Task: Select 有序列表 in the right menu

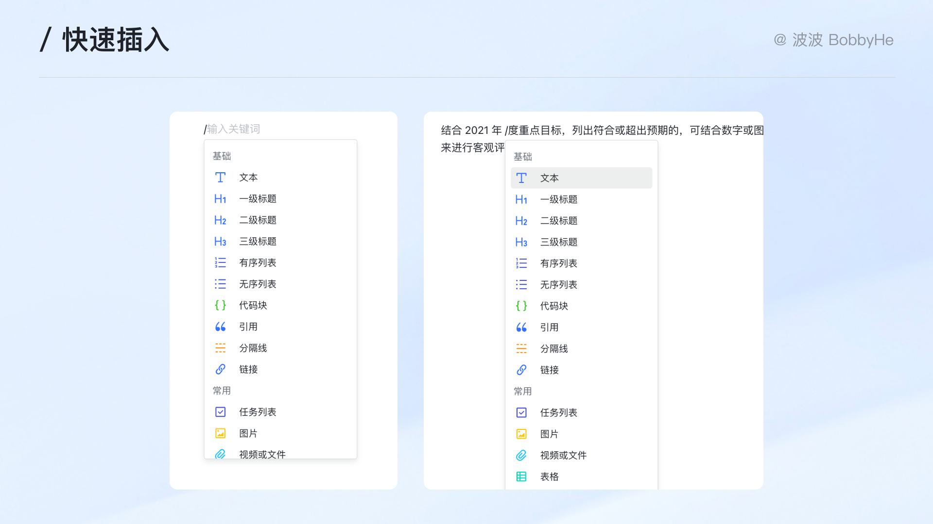Action: (x=559, y=263)
